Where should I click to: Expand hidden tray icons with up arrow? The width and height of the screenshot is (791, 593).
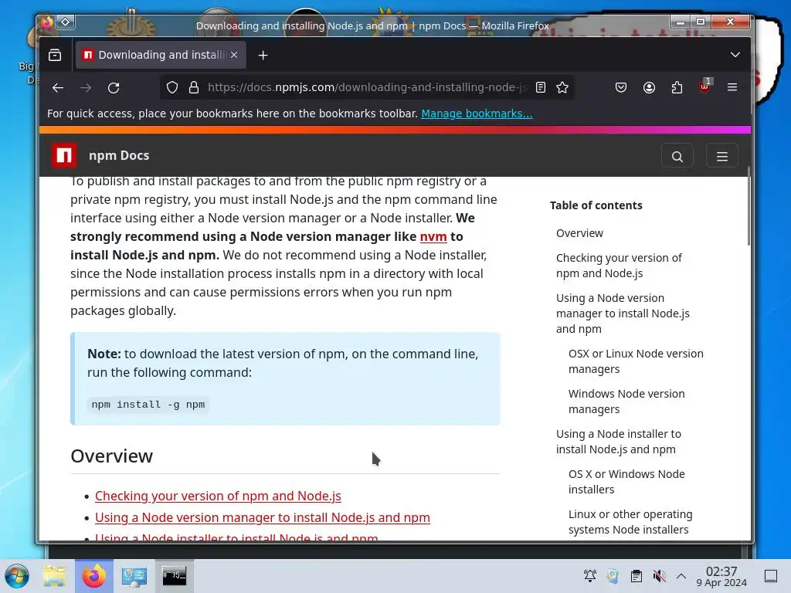click(681, 576)
